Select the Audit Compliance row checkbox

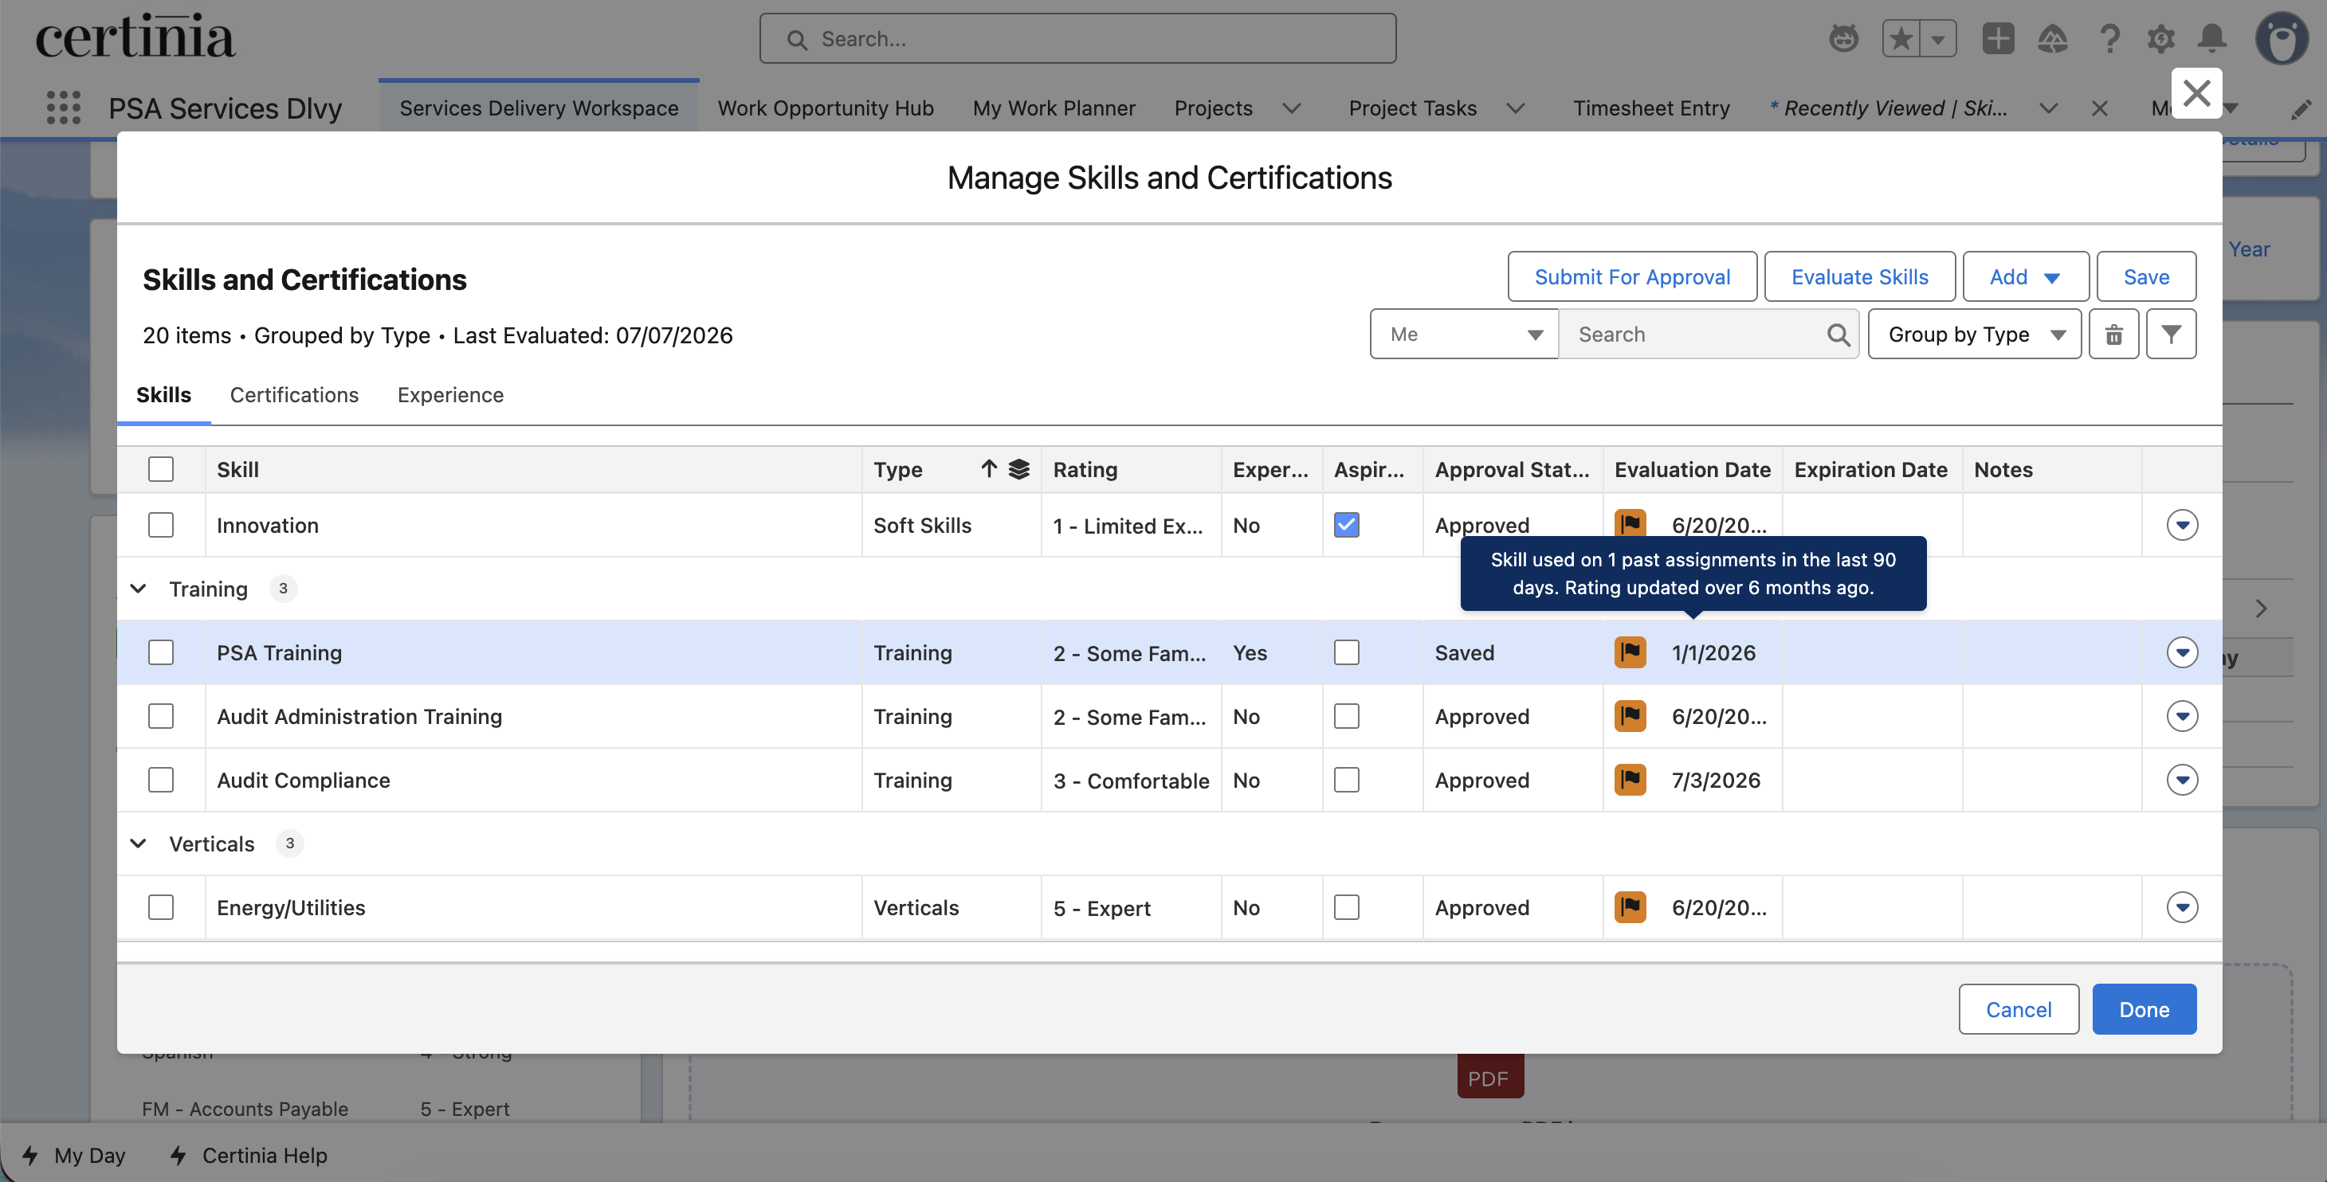point(161,779)
